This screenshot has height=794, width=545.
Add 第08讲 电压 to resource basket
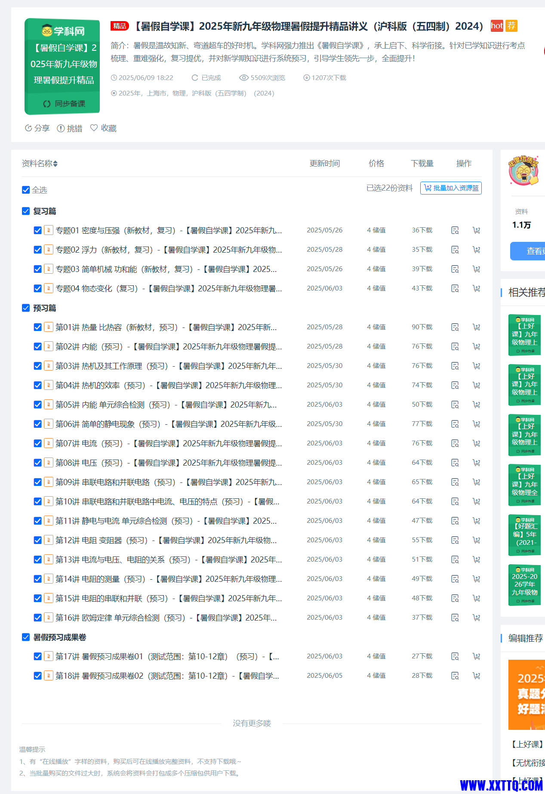(x=476, y=463)
